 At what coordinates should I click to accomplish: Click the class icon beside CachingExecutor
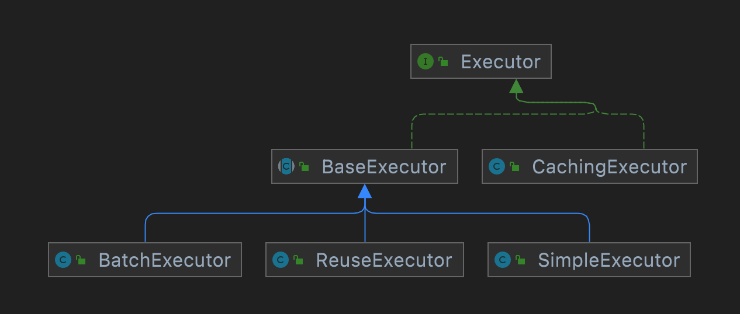[496, 167]
